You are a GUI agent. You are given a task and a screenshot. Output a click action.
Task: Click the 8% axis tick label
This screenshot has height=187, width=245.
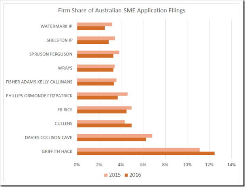(165, 165)
